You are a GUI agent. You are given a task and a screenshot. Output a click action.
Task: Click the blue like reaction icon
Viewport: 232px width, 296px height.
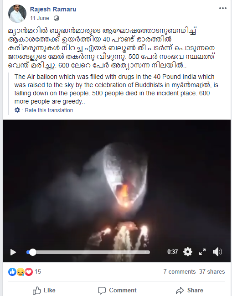[12, 272]
